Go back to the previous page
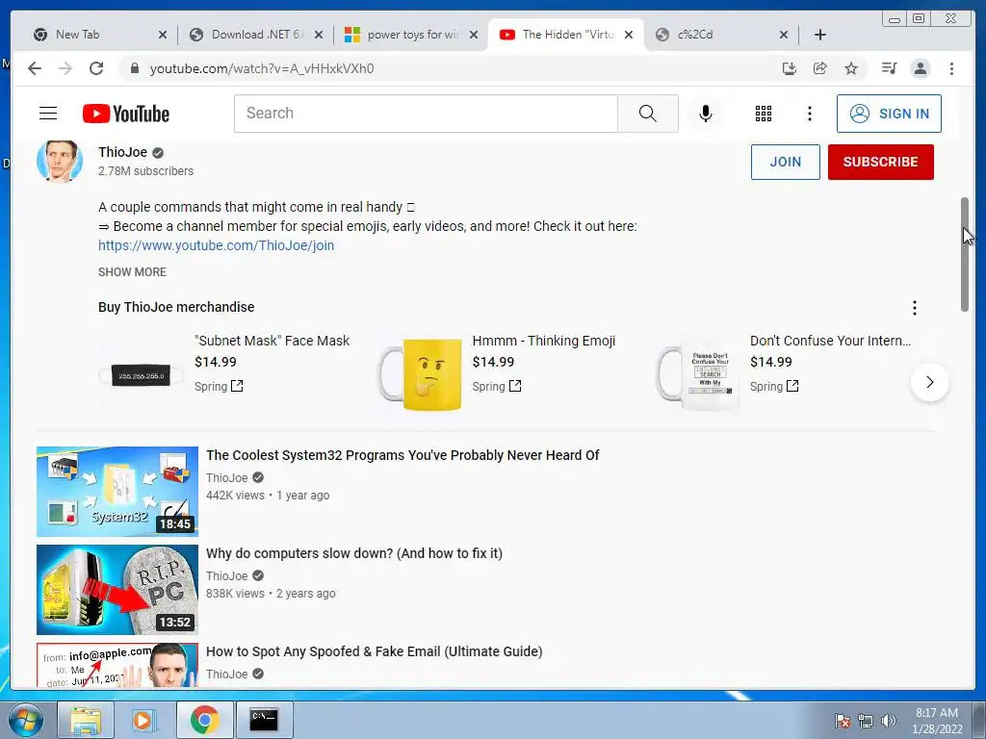Screen dimensions: 986x739 (x=35, y=68)
